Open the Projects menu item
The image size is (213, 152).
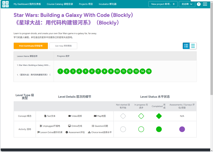pyautogui.click(x=86, y=4)
